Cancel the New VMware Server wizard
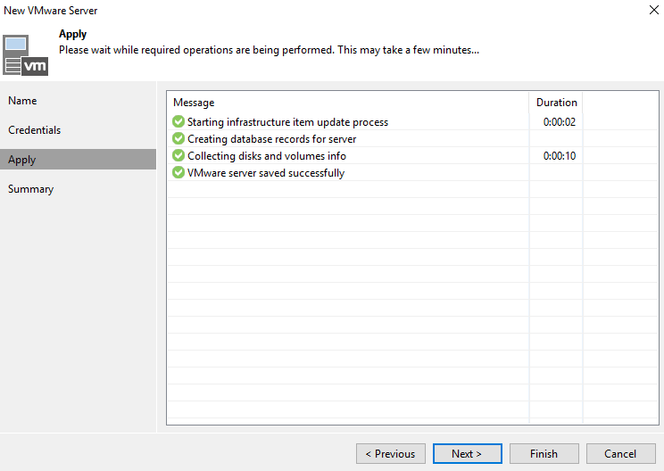Image resolution: width=664 pixels, height=471 pixels. pos(621,454)
